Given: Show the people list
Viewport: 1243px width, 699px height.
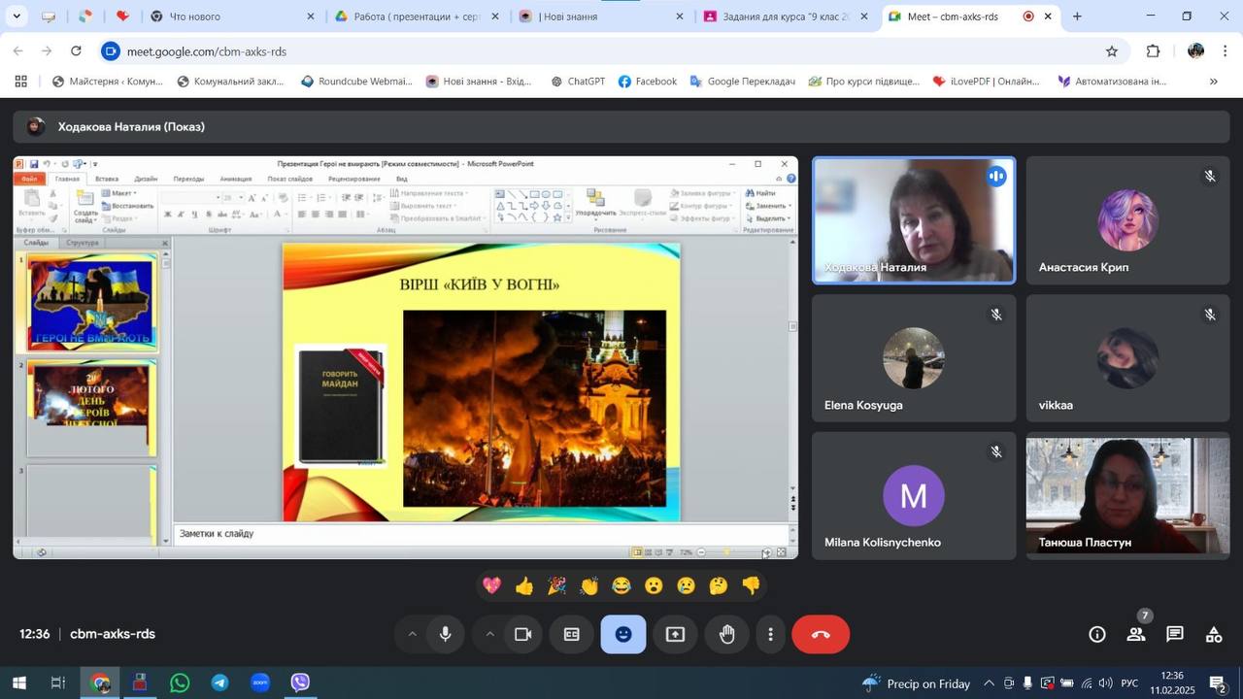Looking at the screenshot, I should [x=1135, y=635].
